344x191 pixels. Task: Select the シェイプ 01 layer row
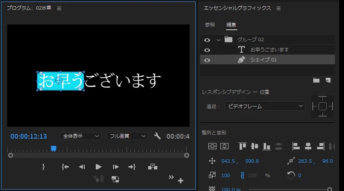(x=268, y=60)
